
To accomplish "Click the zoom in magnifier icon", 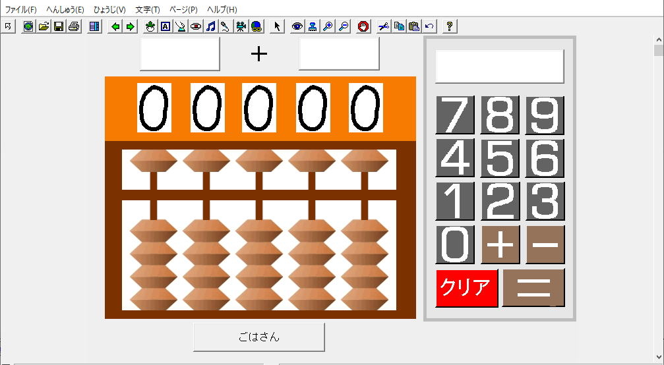I will (328, 26).
